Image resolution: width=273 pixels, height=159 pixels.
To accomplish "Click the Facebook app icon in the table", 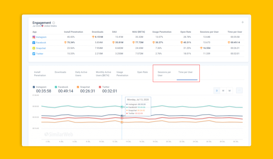I will pos(34,42).
